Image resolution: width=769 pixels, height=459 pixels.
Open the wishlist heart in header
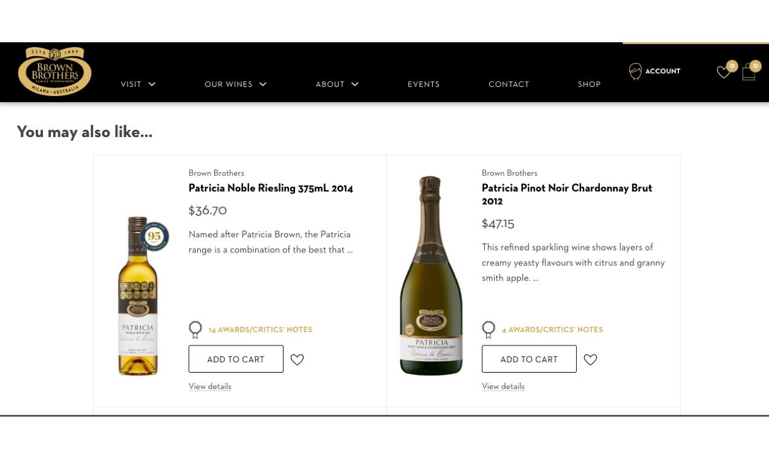pyautogui.click(x=723, y=72)
